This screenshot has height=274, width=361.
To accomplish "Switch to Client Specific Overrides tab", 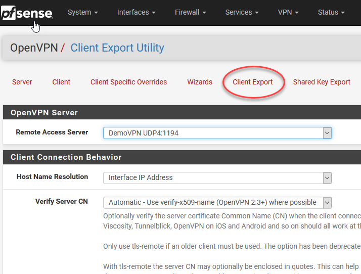I will 128,82.
